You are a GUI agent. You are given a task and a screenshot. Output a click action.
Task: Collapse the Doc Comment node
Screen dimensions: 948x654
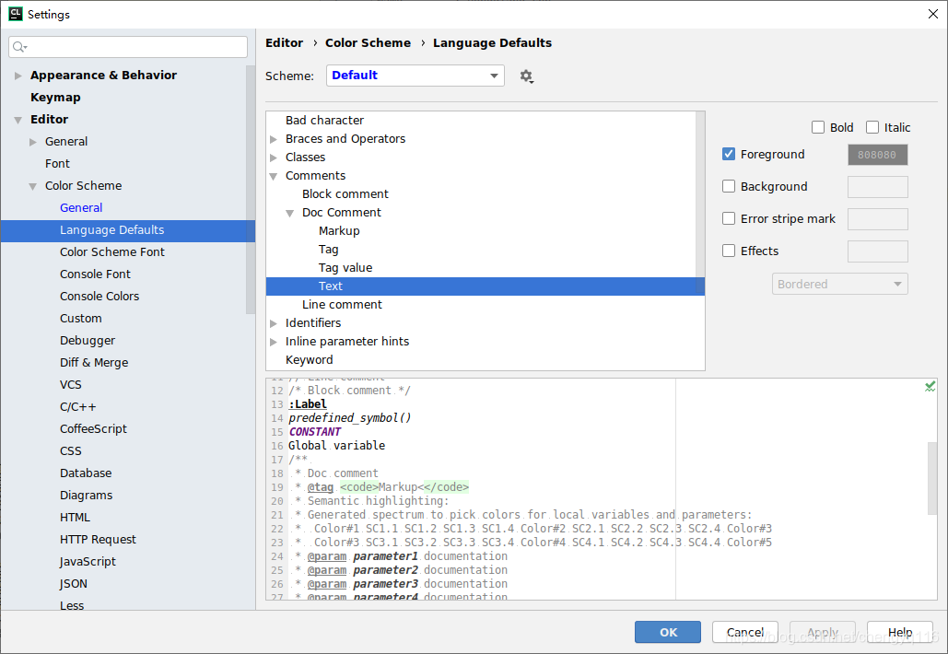(290, 213)
